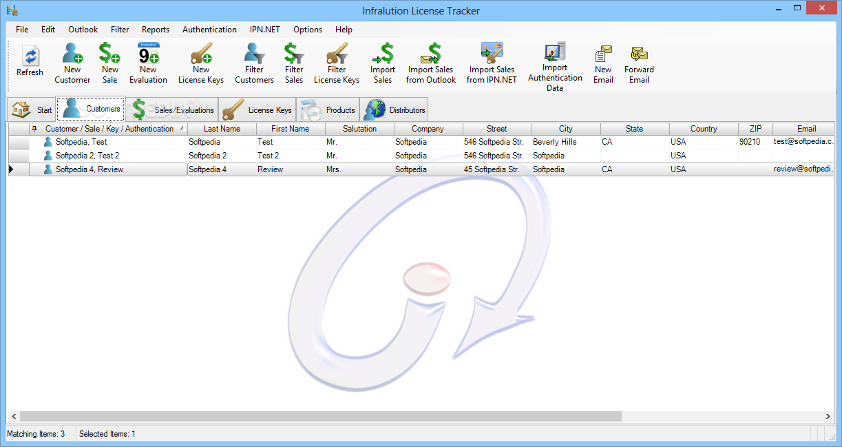Sort by the State column header
Screen dimensions: 842x447
tap(635, 129)
